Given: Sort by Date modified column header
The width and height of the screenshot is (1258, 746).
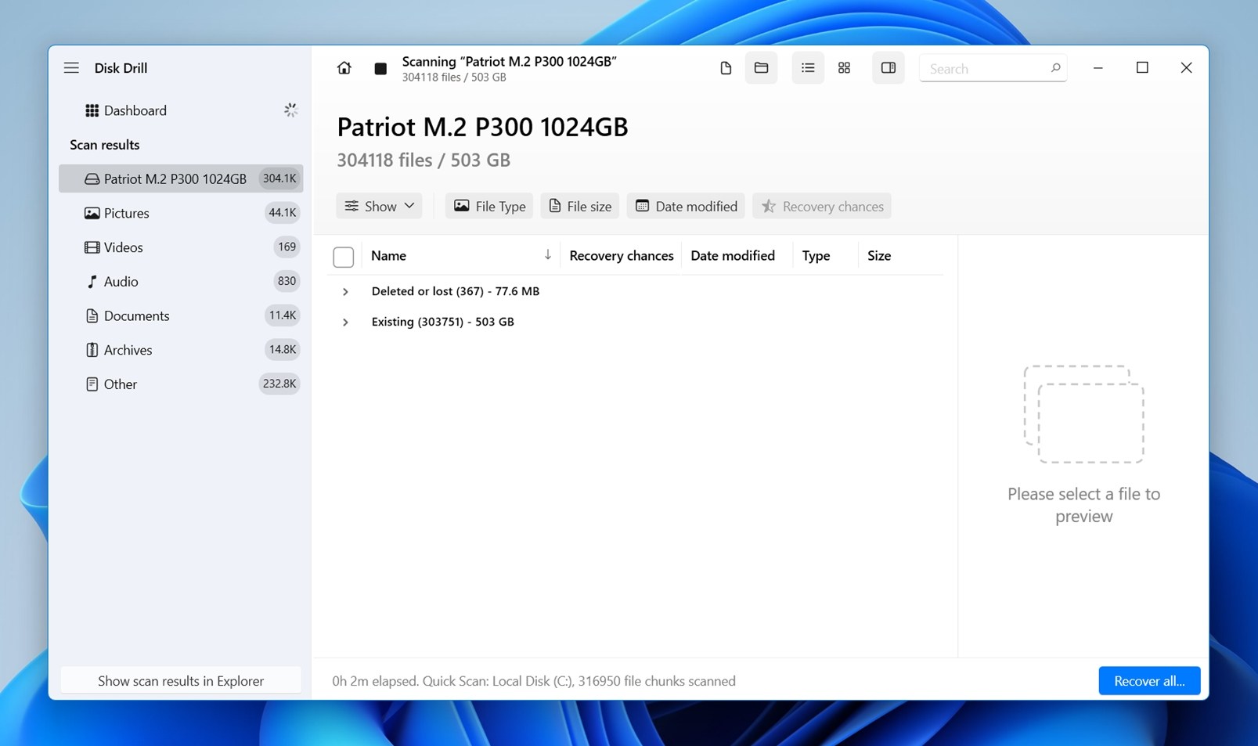Looking at the screenshot, I should click(733, 256).
